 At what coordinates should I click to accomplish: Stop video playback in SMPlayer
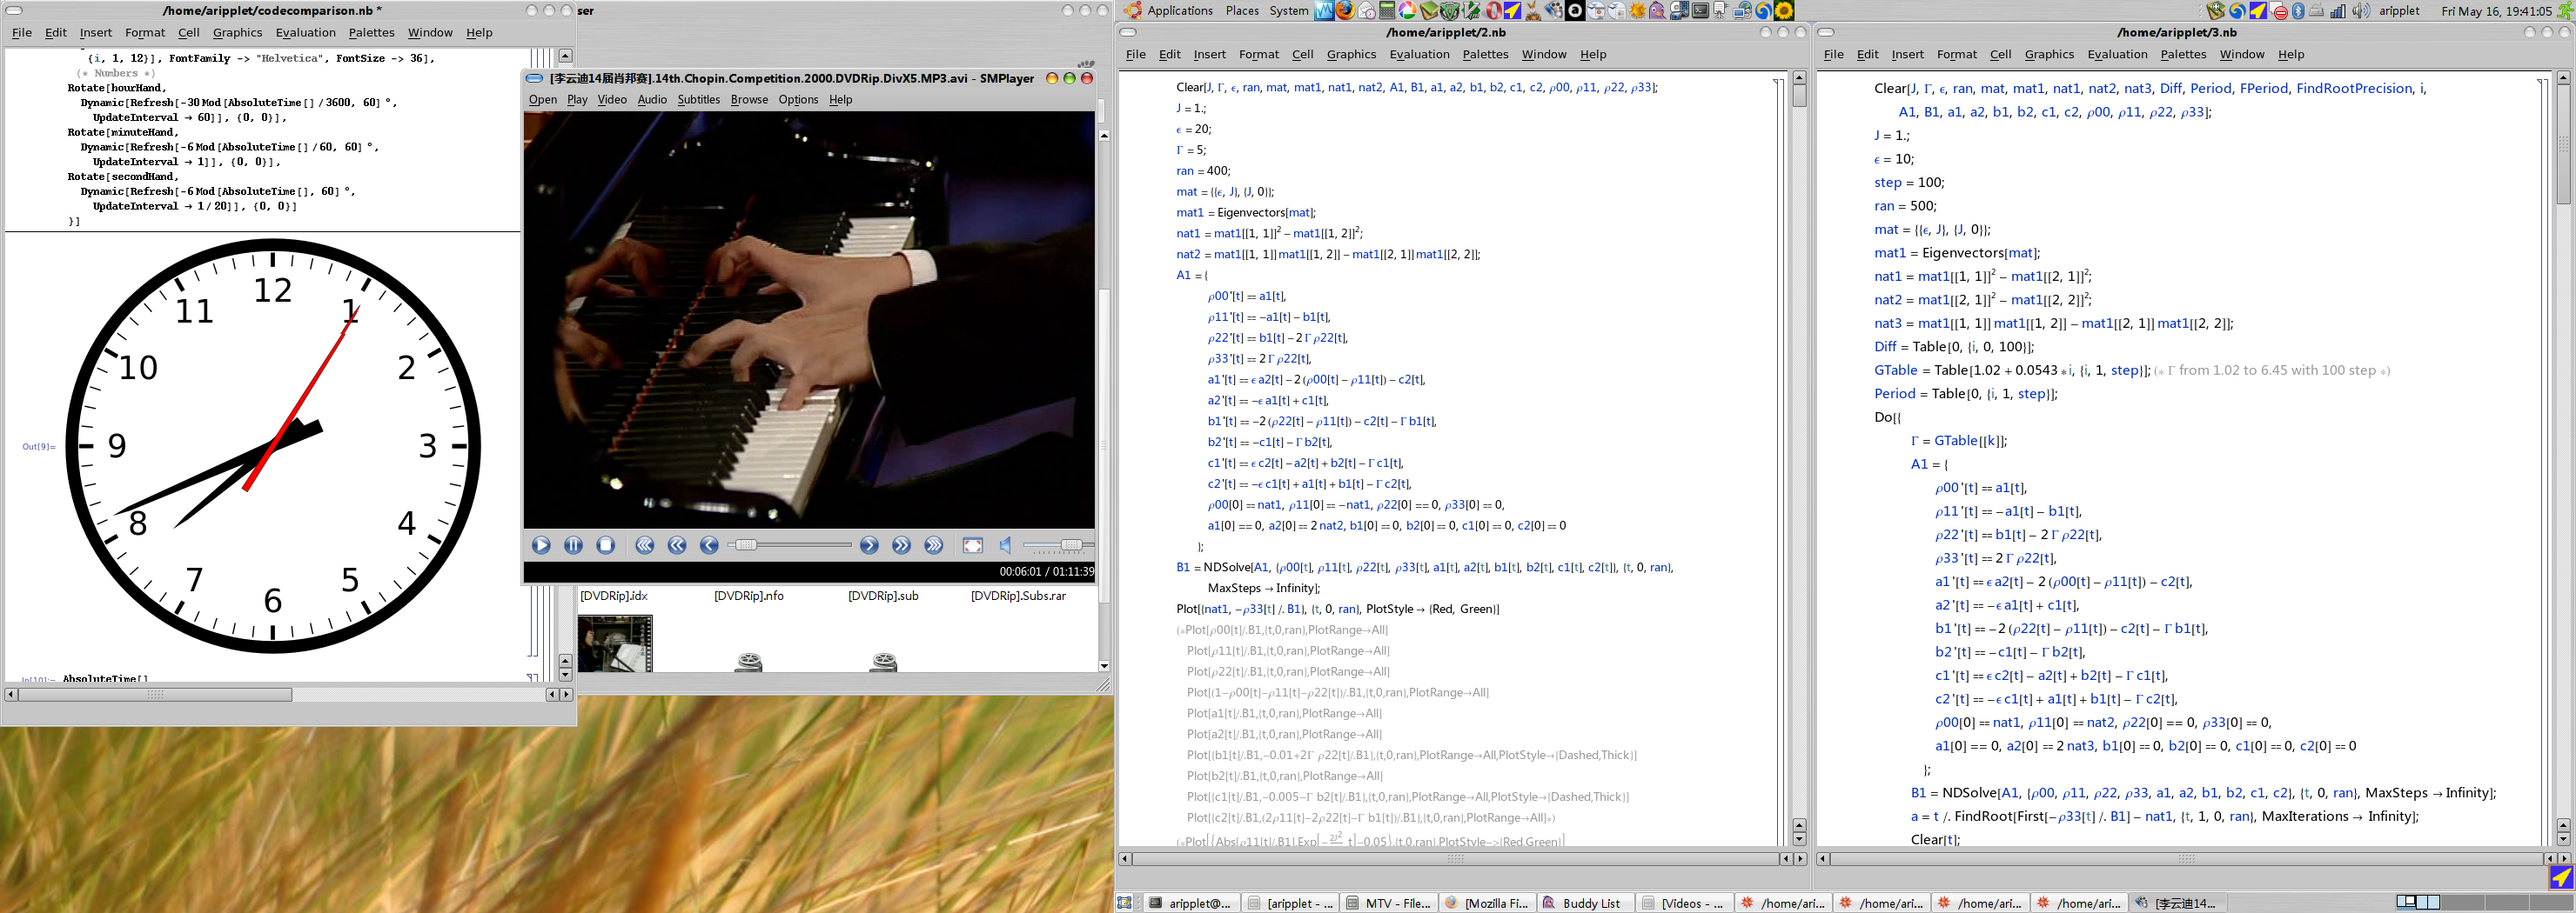[x=605, y=545]
